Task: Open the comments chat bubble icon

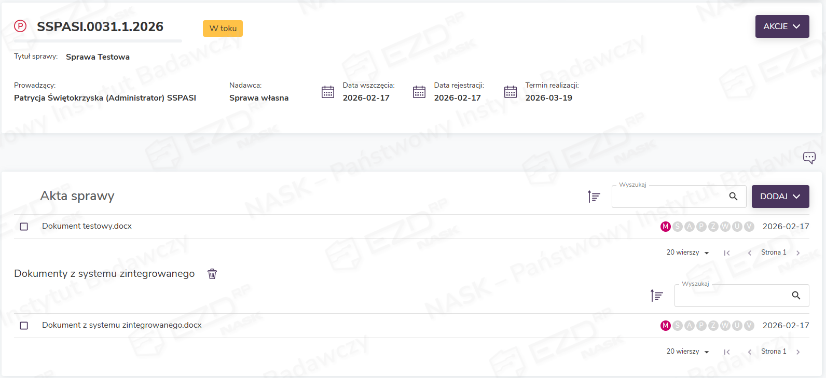Action: pyautogui.click(x=809, y=158)
